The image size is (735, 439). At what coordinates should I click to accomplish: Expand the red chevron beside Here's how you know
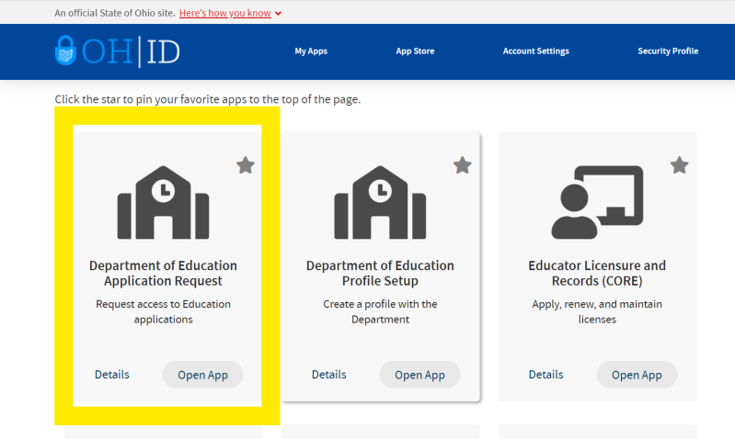click(279, 14)
